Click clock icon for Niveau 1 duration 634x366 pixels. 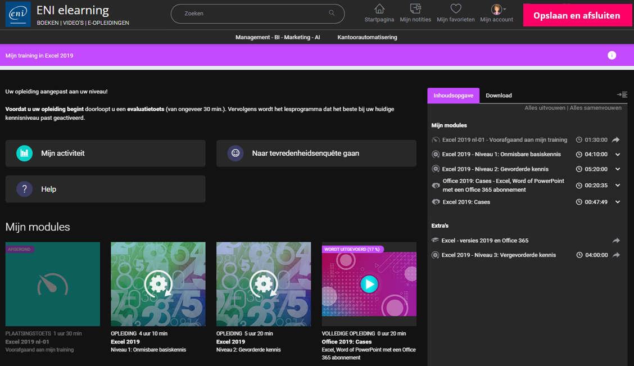pyautogui.click(x=579, y=154)
